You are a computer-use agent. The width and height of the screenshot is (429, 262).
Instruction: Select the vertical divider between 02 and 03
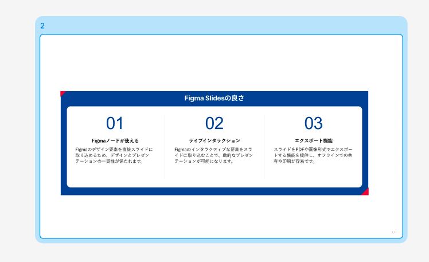[x=264, y=147]
